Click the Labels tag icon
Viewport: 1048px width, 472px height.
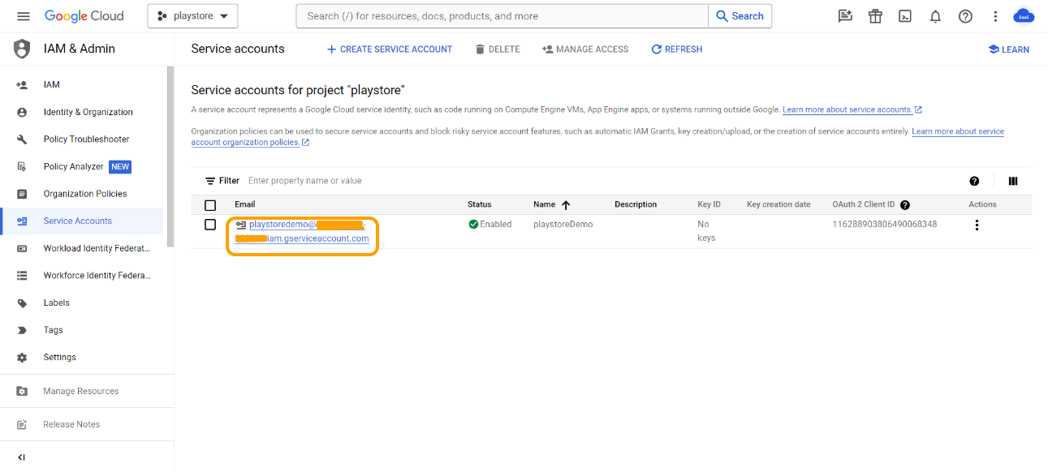[x=22, y=303]
